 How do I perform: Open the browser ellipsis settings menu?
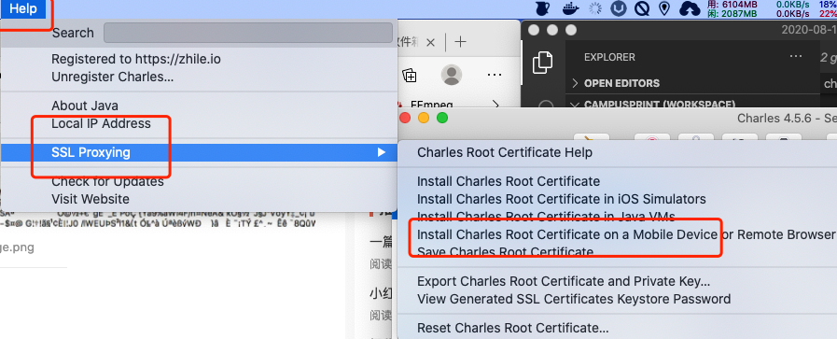495,75
